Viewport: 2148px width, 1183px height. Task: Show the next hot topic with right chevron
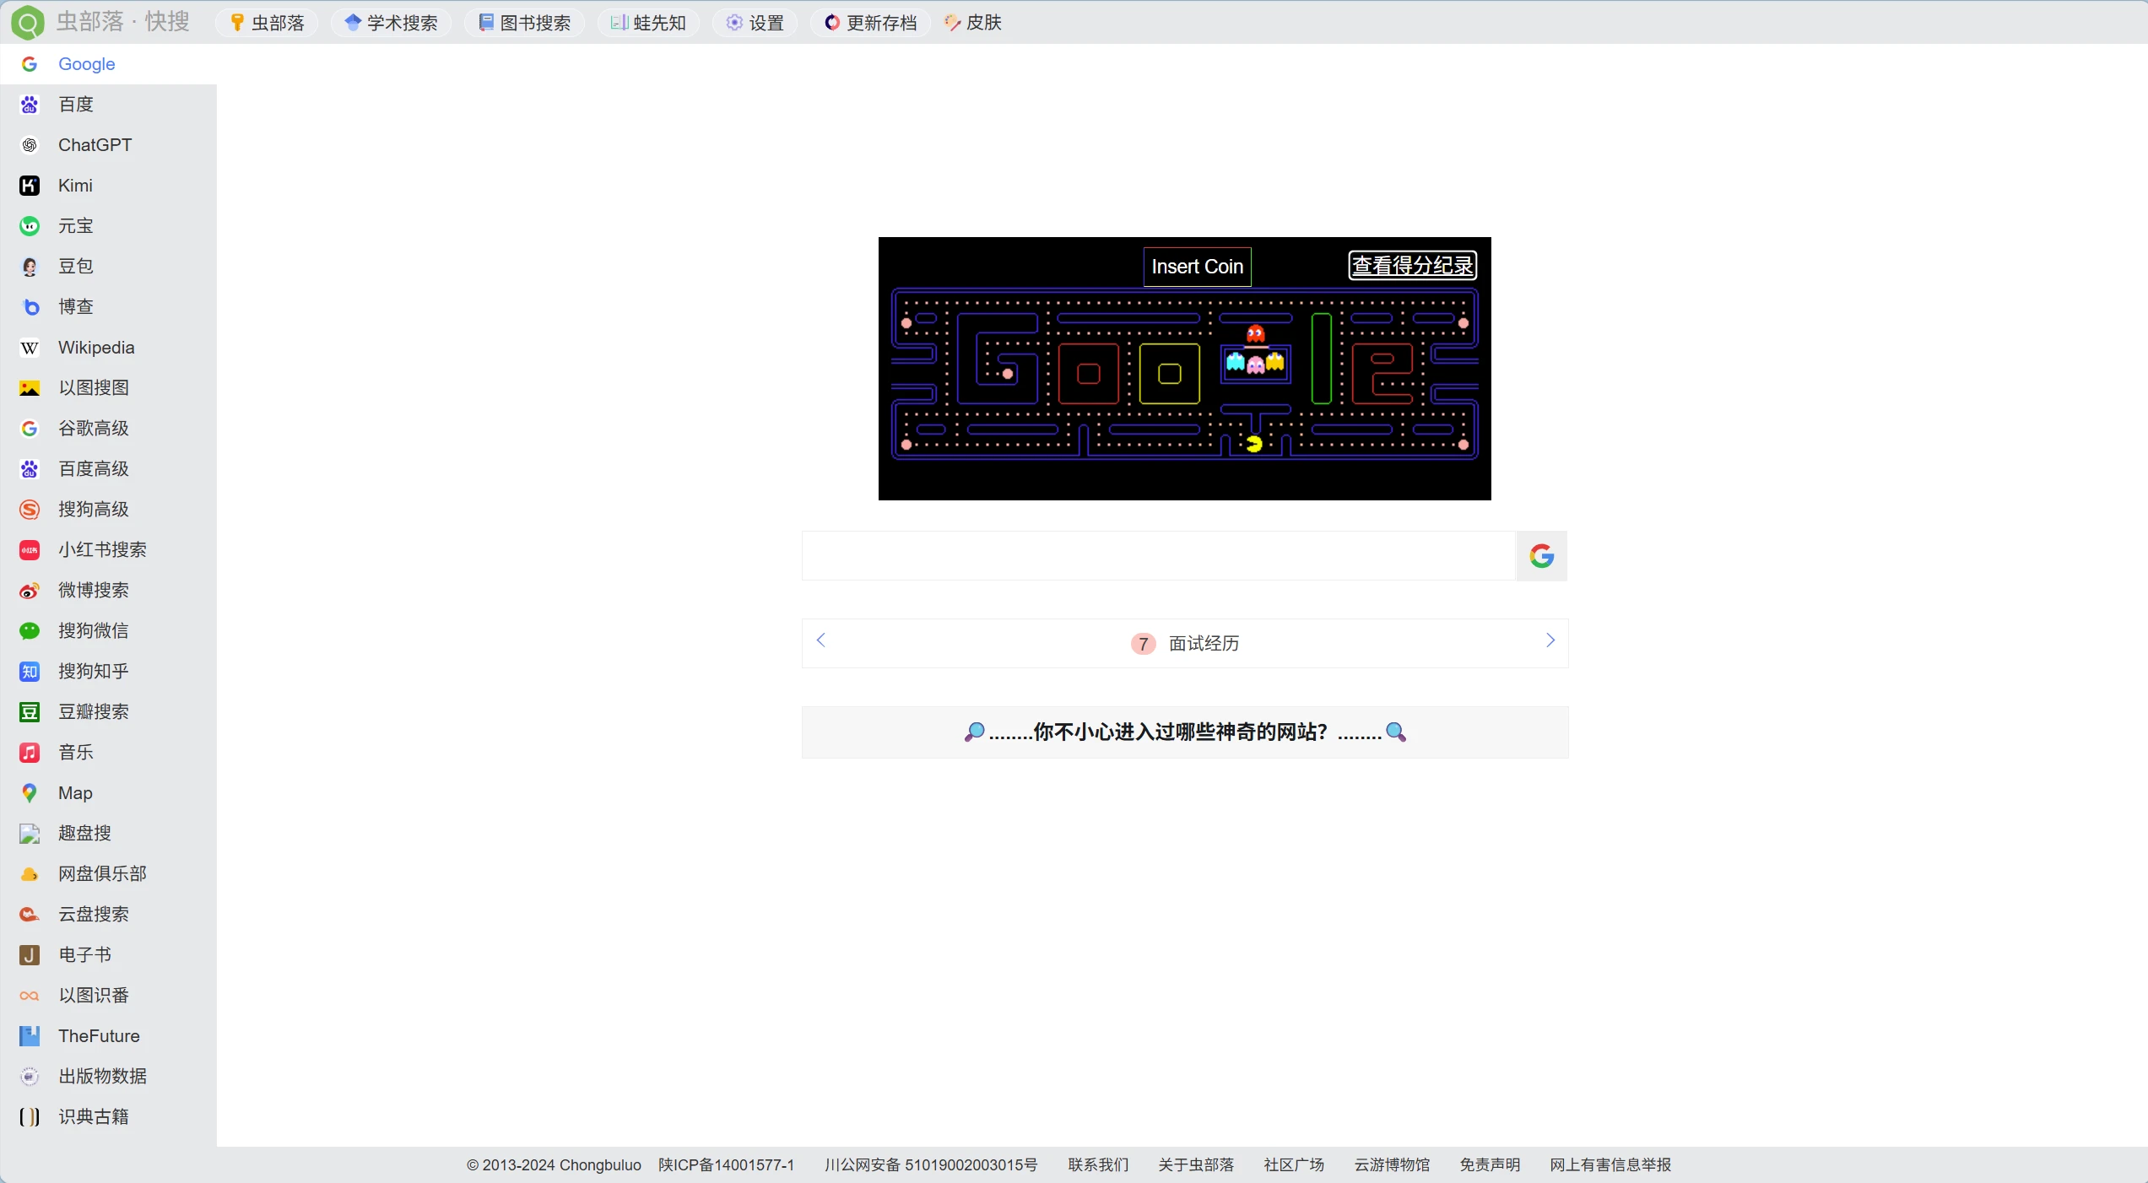pyautogui.click(x=1550, y=640)
